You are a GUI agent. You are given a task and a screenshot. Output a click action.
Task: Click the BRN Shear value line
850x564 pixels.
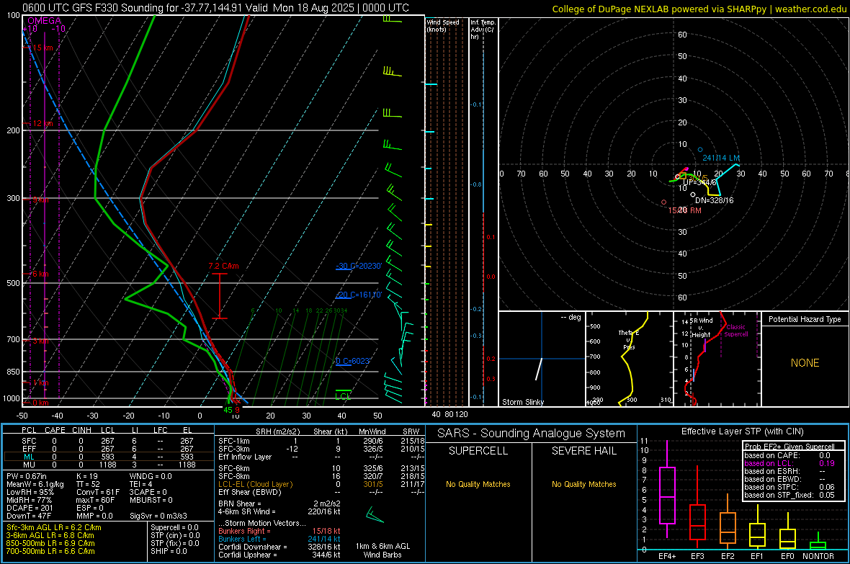[279, 503]
